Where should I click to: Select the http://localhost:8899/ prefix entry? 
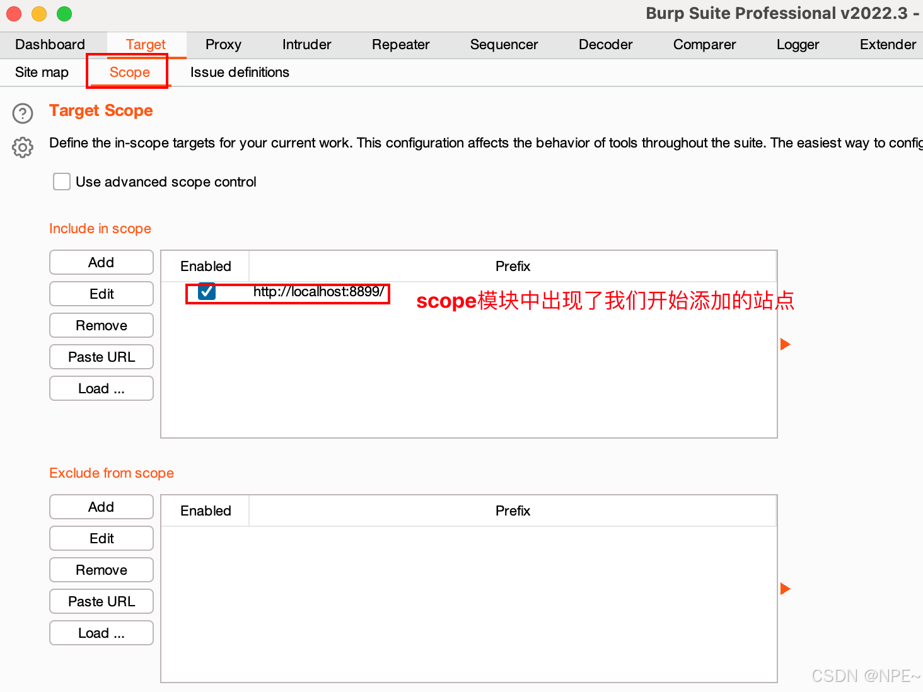[319, 292]
